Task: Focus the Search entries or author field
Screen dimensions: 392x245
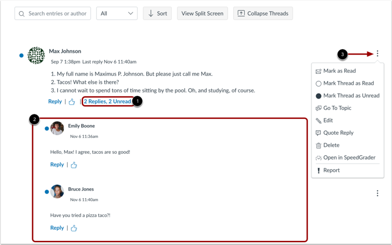Action: (x=53, y=13)
